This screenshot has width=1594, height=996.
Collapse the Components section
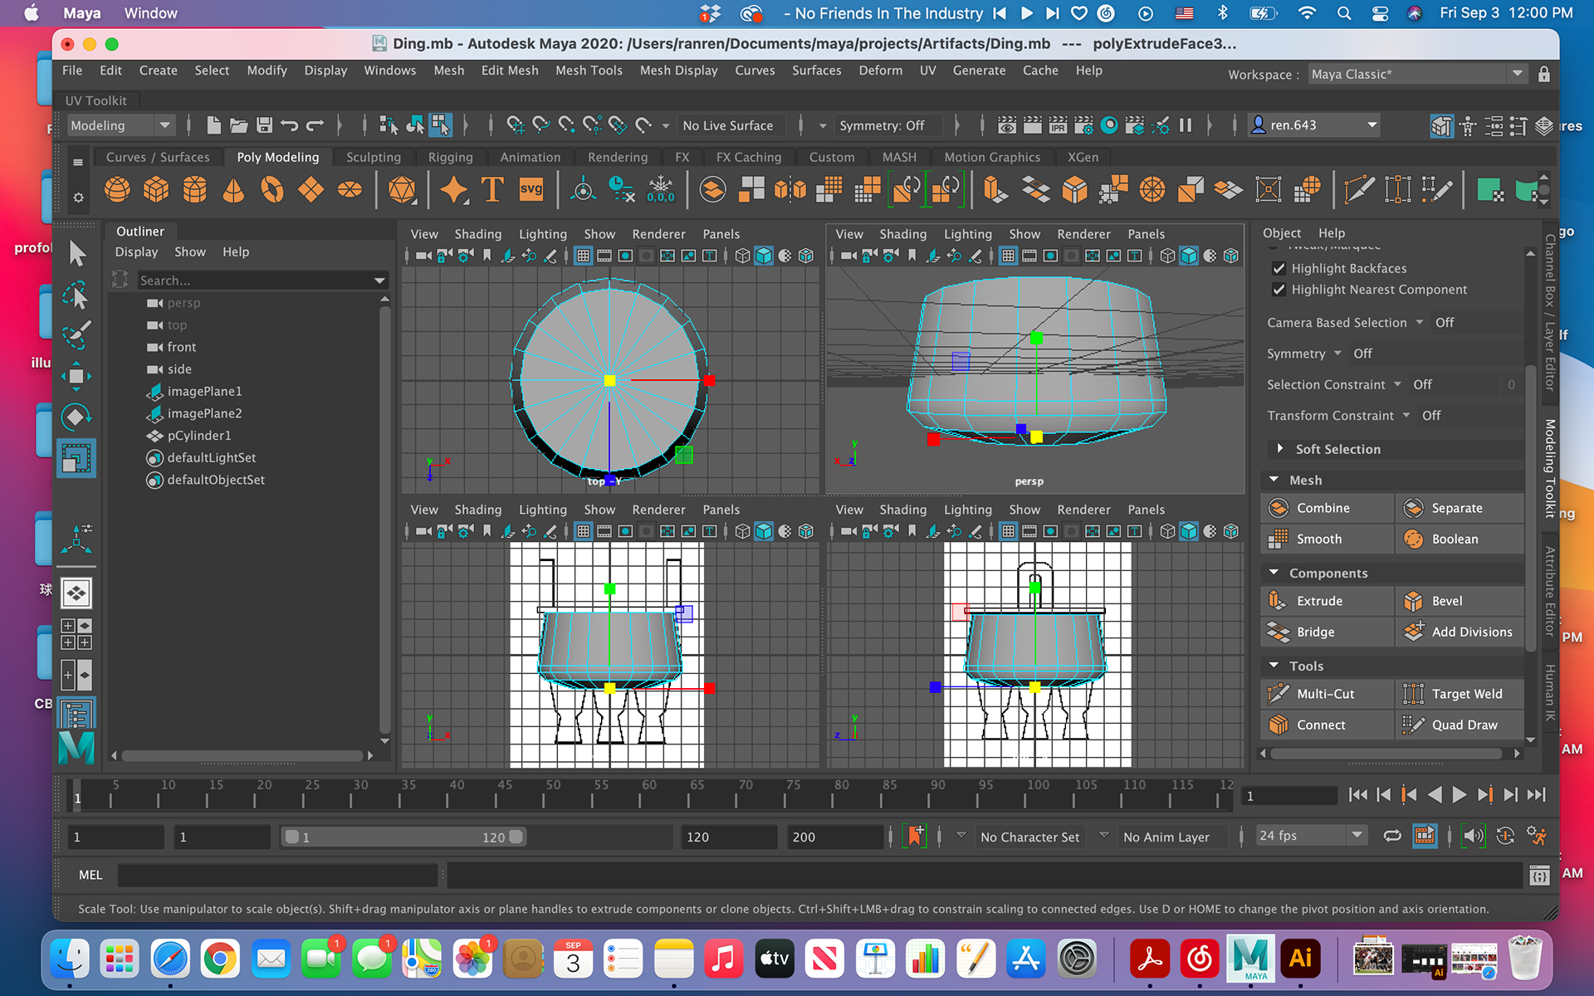point(1274,573)
